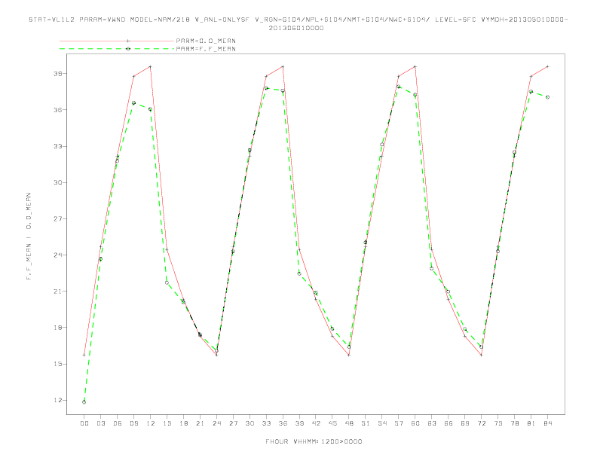Select the legend label PARM=F.F_MEAN
Image resolution: width=597 pixels, height=461 pixels.
tap(206, 49)
